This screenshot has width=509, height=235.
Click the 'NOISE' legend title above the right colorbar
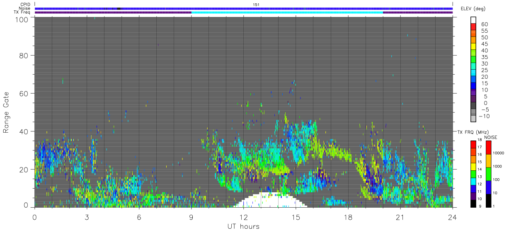coord(490,137)
